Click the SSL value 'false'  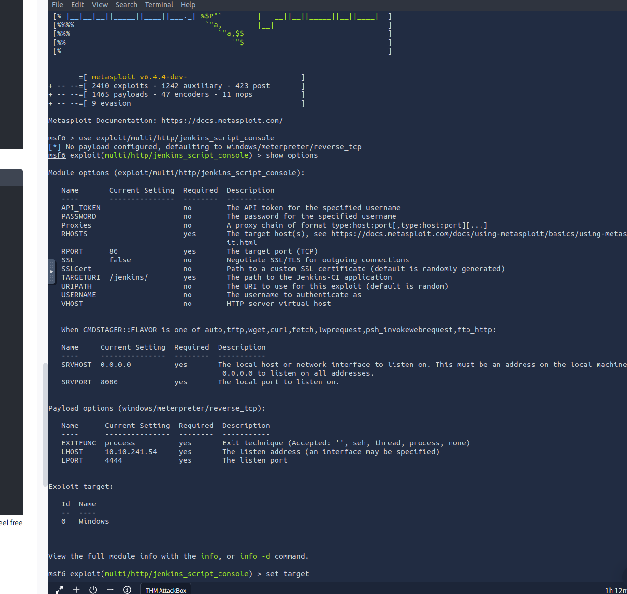pyautogui.click(x=120, y=260)
